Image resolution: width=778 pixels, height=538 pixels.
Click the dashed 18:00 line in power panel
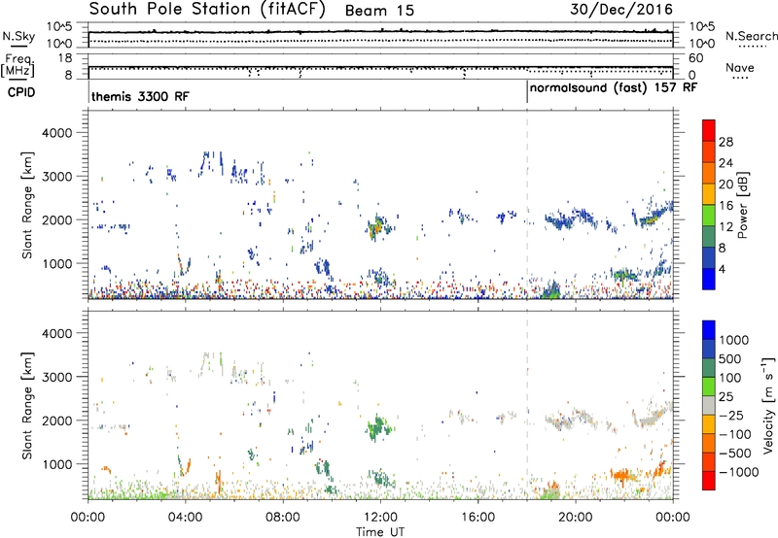(x=527, y=205)
